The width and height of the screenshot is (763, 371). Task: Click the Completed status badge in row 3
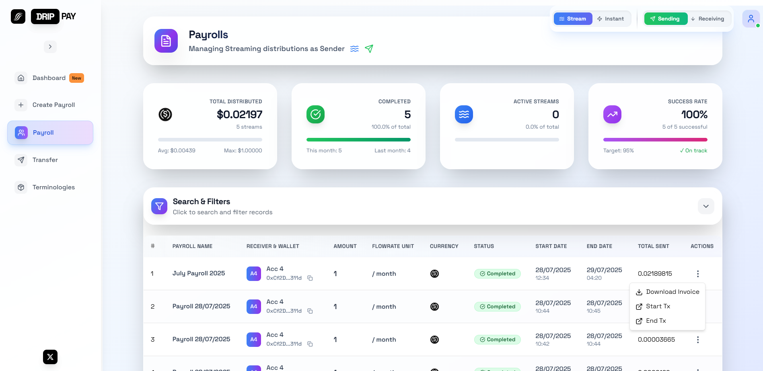click(x=498, y=340)
